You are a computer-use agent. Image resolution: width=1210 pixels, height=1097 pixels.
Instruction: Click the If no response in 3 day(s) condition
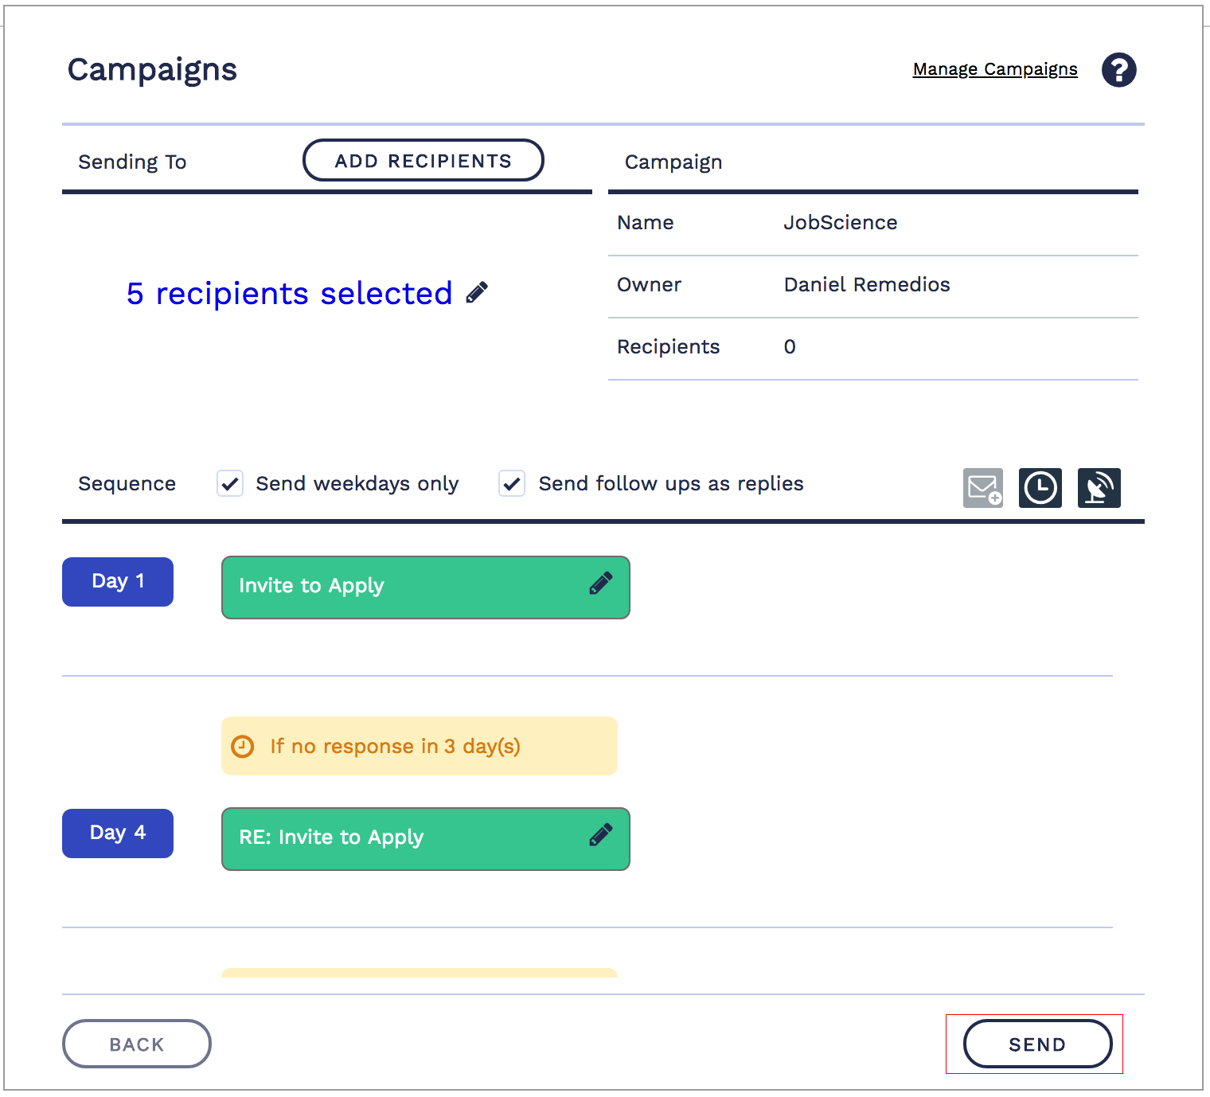coord(420,746)
